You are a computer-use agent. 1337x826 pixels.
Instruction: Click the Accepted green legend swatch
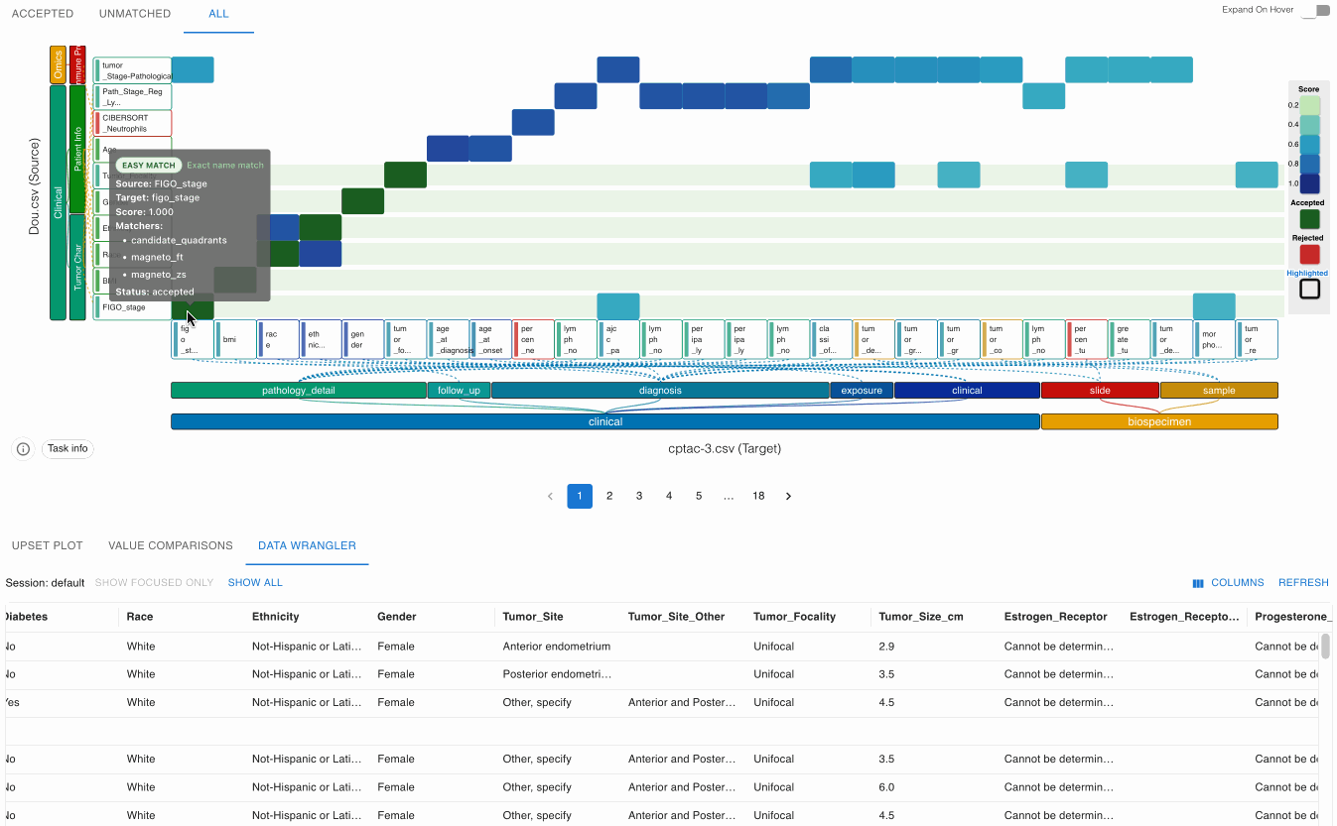1309,219
